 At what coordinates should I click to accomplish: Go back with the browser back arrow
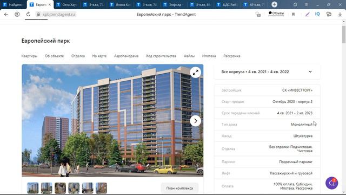tap(6, 15)
